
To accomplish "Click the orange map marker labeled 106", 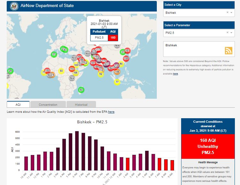I will point(117,72).
